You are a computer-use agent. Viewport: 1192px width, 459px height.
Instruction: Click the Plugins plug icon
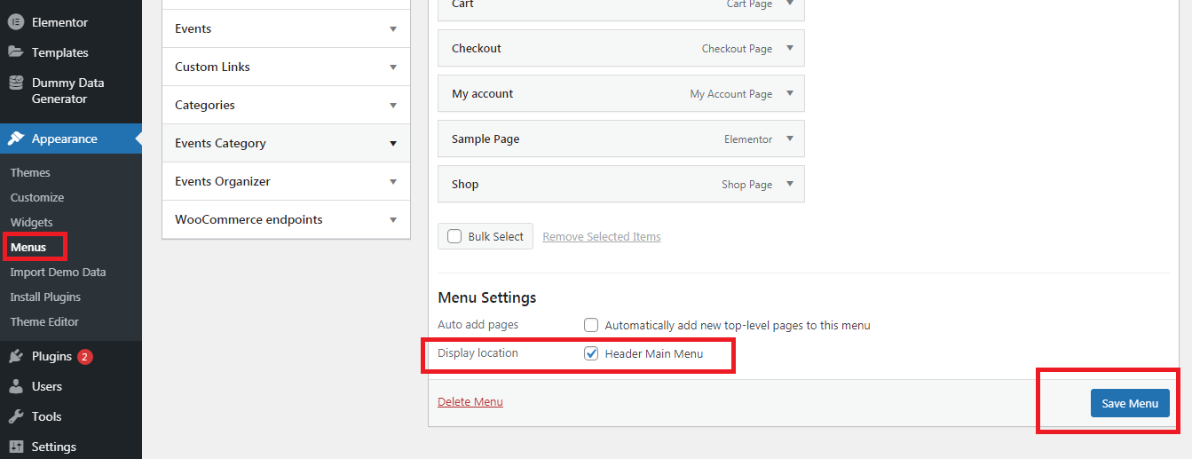tap(16, 356)
